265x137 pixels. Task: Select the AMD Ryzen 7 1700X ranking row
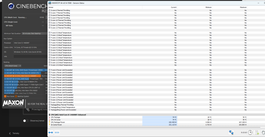pos(26,85)
